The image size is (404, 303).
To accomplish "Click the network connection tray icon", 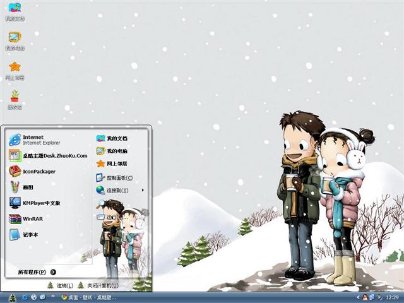I will (372, 297).
